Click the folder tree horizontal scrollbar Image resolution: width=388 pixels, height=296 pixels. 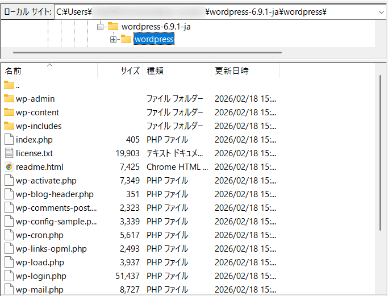148,52
